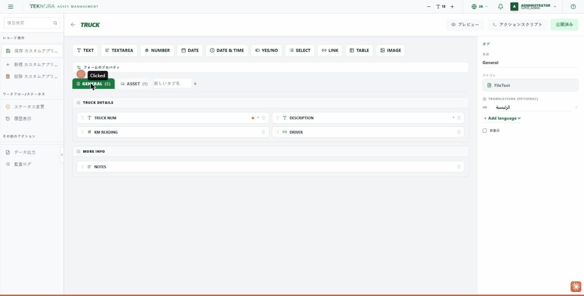Image resolution: width=584 pixels, height=296 pixels.
Task: Open the FileText icon picker
Action: [x=530, y=85]
